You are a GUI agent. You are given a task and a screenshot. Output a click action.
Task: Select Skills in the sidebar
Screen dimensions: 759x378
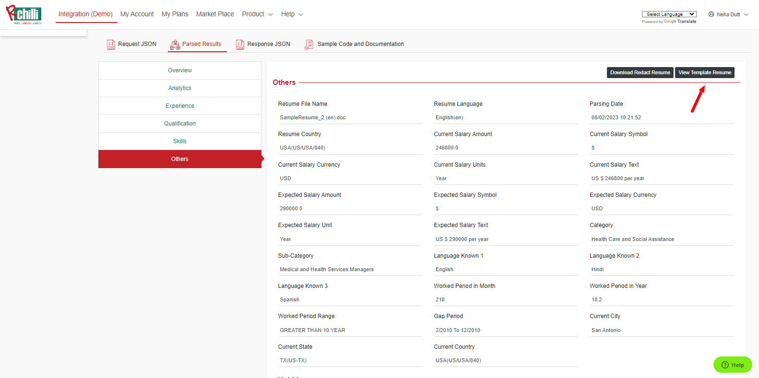point(180,141)
